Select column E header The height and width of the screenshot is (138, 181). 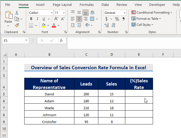coord(139,55)
